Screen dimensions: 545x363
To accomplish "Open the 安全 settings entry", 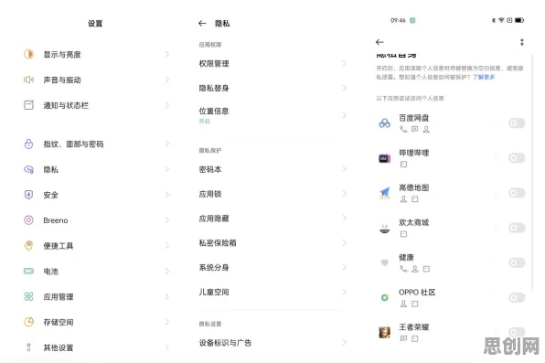I will coord(97,195).
